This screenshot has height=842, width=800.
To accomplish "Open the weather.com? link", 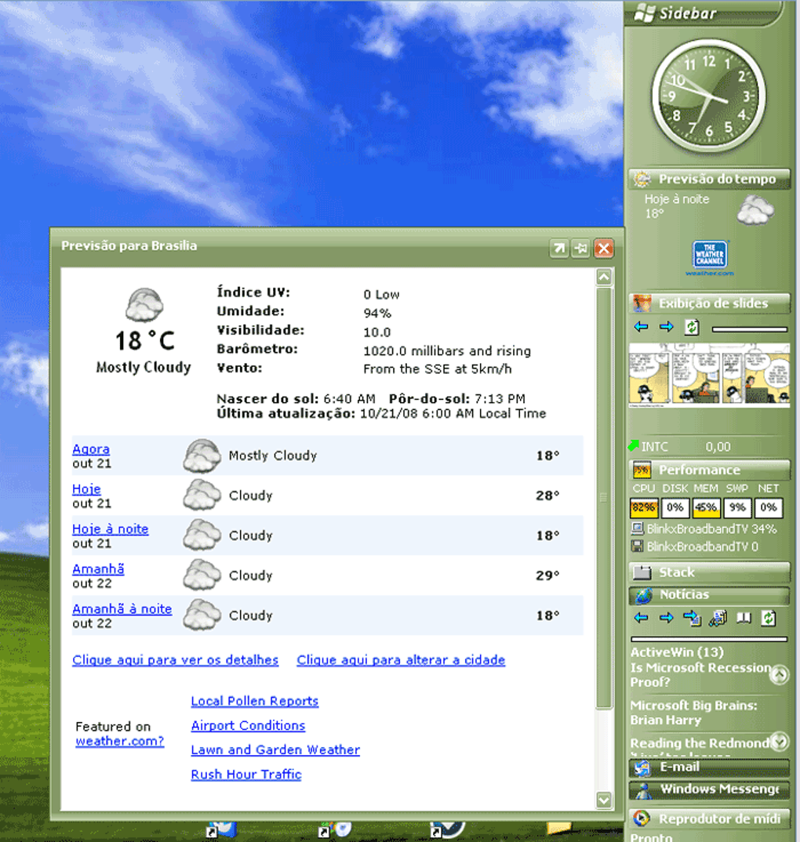I will point(119,741).
